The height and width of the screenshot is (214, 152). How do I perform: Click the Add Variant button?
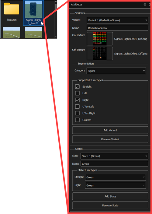(110, 130)
